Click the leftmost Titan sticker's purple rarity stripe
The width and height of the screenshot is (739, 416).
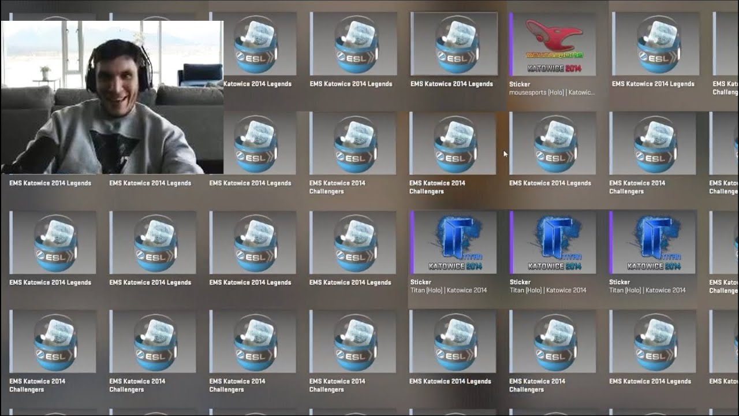point(412,243)
